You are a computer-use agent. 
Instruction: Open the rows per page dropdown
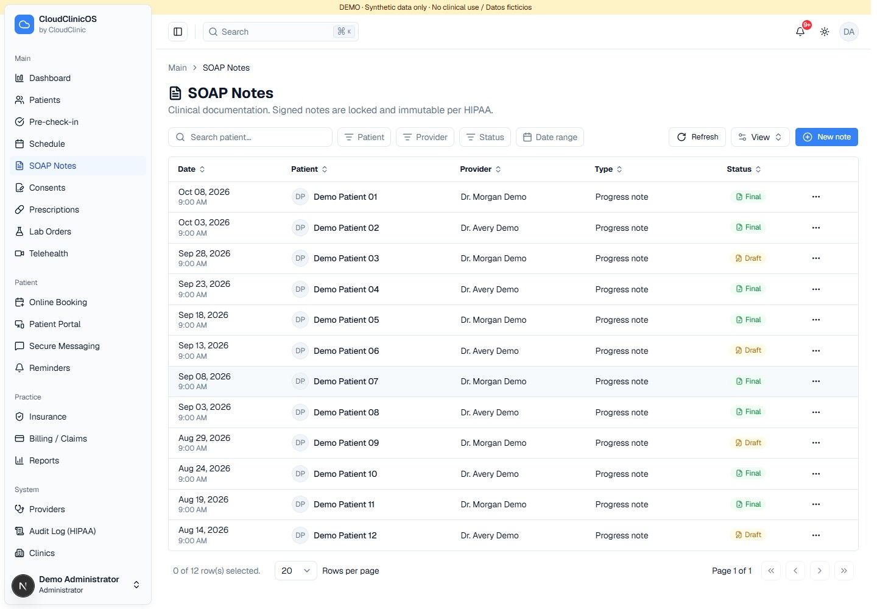coord(296,571)
